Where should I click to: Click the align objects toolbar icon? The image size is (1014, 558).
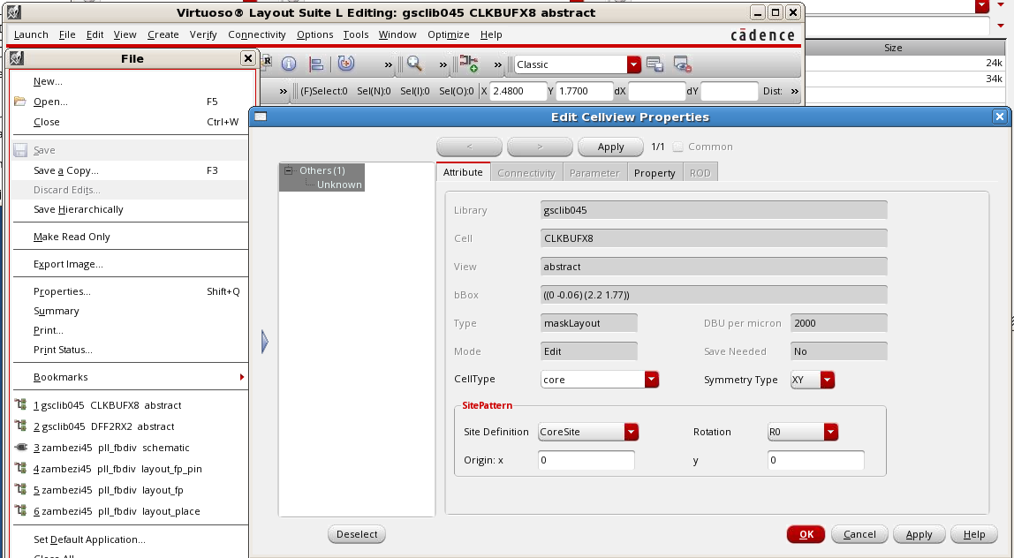point(316,64)
